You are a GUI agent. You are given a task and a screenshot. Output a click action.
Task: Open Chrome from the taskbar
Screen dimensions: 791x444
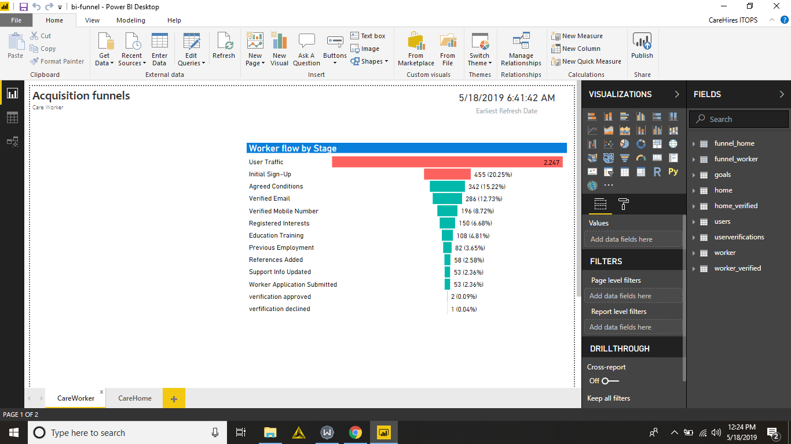(x=355, y=432)
